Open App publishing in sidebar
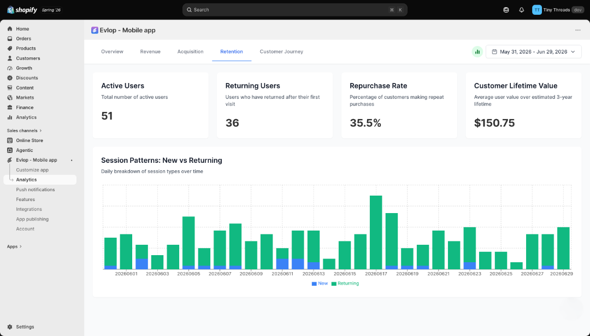The image size is (590, 336). pos(32,219)
